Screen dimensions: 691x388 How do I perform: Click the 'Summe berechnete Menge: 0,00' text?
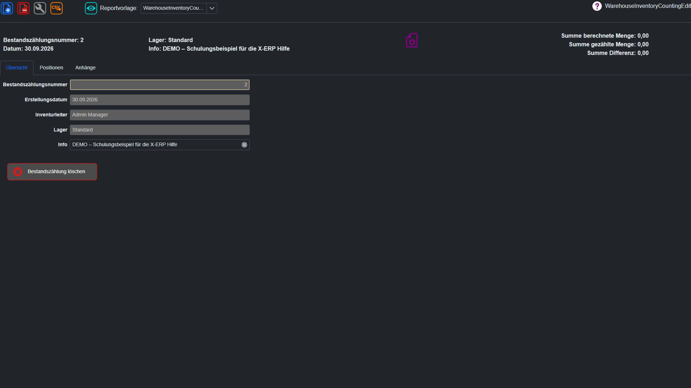point(605,36)
